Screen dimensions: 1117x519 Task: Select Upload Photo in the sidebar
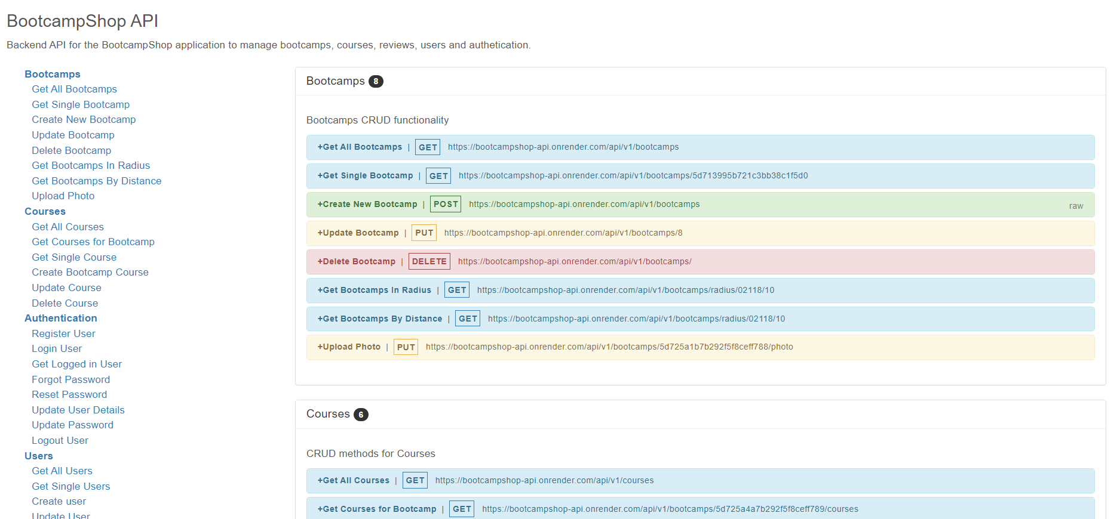tap(63, 196)
